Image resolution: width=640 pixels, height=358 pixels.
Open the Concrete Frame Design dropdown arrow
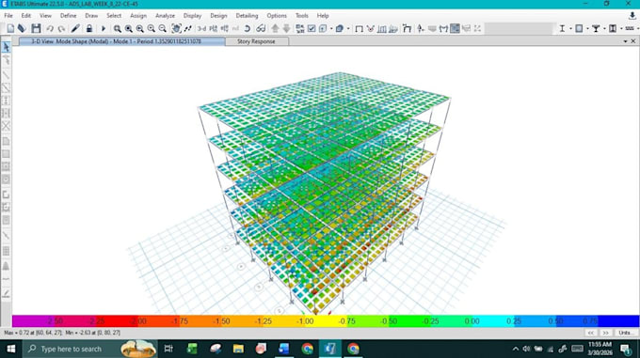(587, 28)
